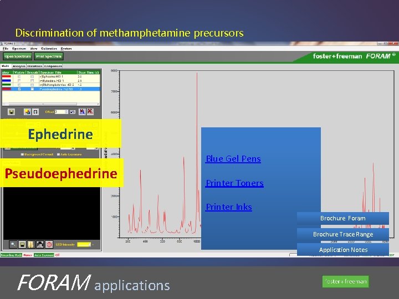
Task: Click the Brochure Foram button
Action: pos(343,218)
